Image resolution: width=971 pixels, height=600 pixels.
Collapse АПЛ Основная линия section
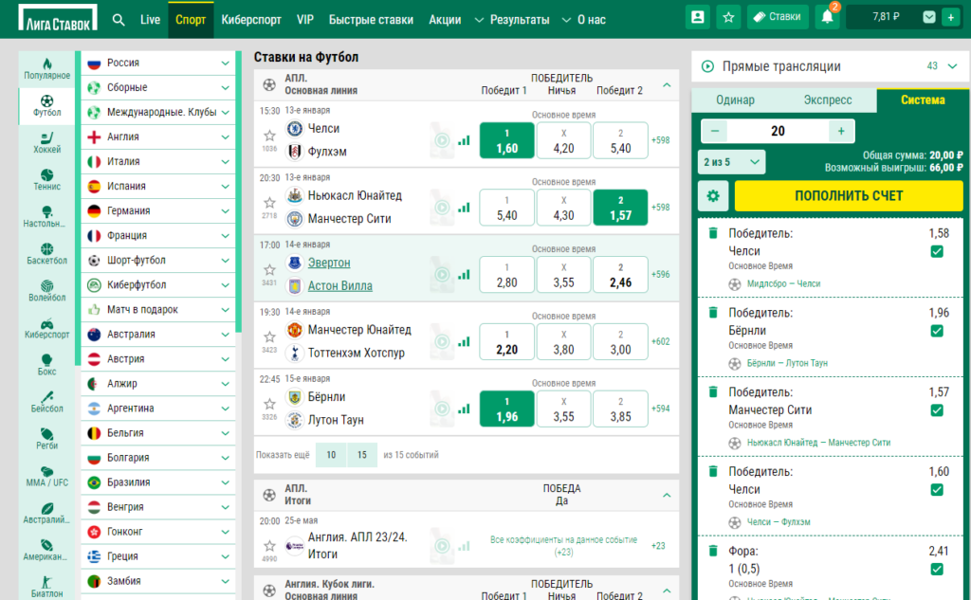click(x=667, y=84)
